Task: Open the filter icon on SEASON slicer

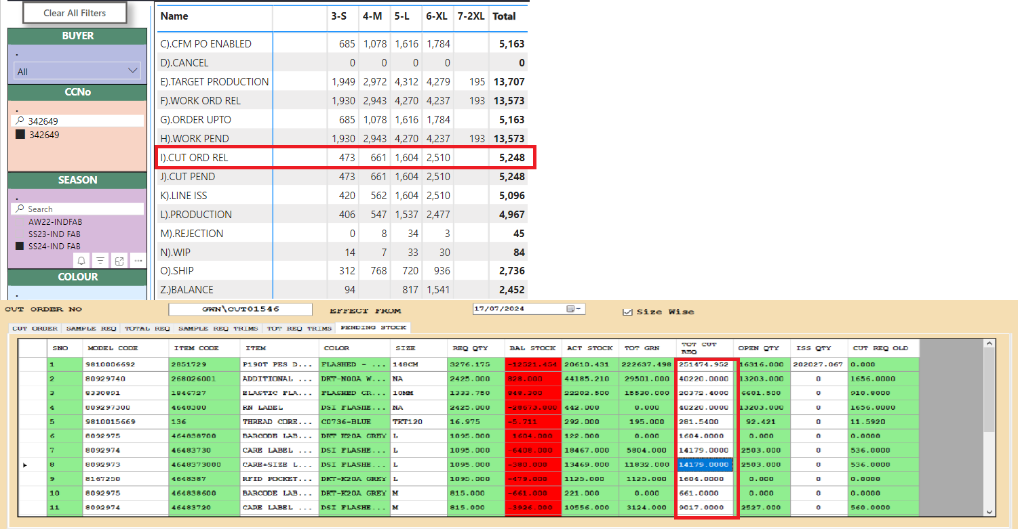Action: pyautogui.click(x=100, y=261)
